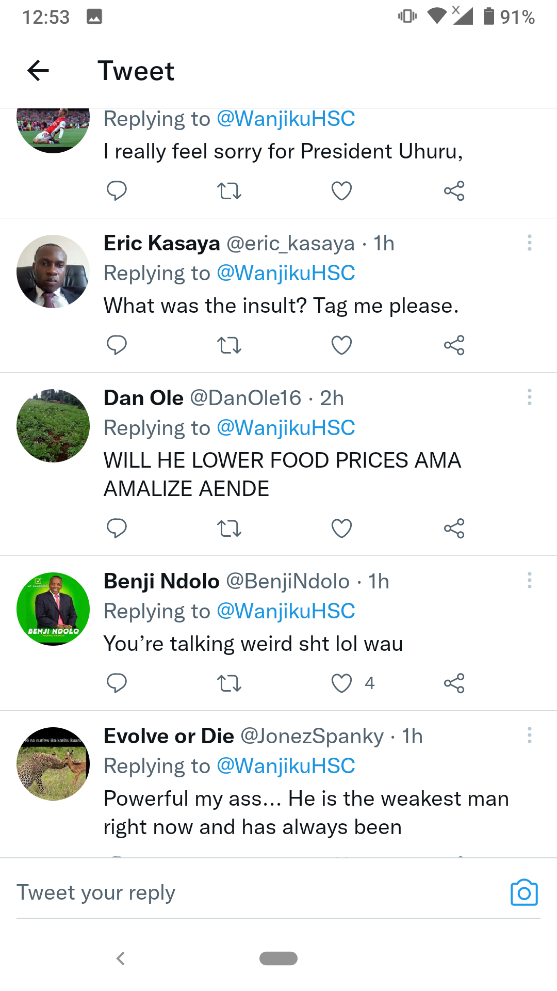Viewport: 557px width, 991px height.
Task: Like Dan Ole's tweet
Action: (341, 529)
